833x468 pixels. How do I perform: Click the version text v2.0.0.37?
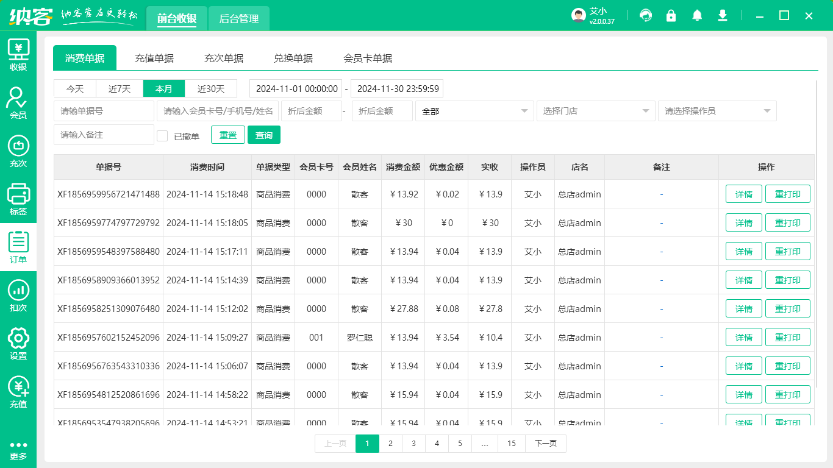point(602,21)
